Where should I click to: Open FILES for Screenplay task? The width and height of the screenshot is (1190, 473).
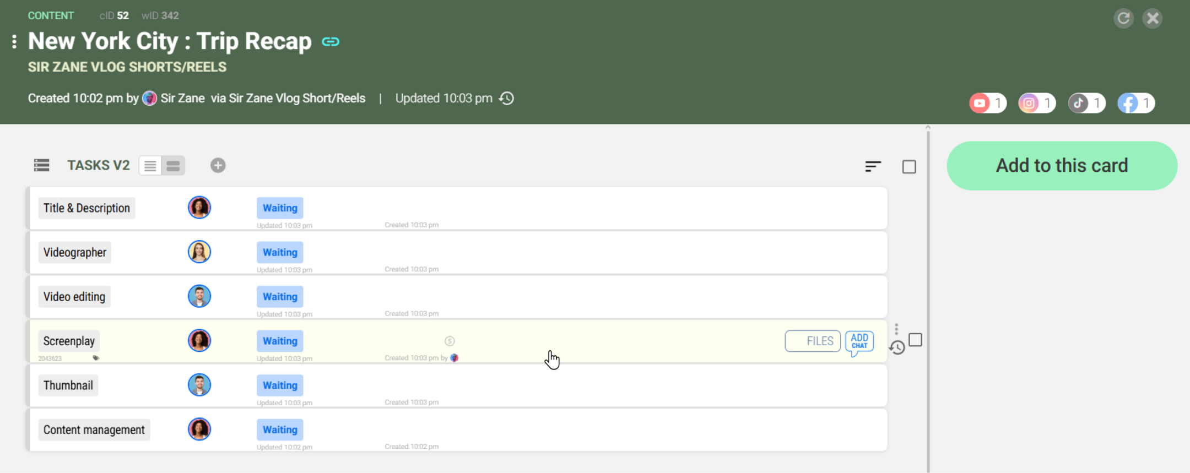click(813, 341)
